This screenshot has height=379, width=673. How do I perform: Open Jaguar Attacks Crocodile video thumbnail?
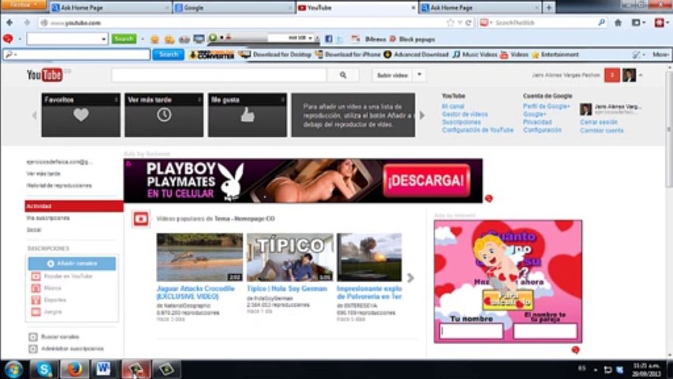coord(200,257)
